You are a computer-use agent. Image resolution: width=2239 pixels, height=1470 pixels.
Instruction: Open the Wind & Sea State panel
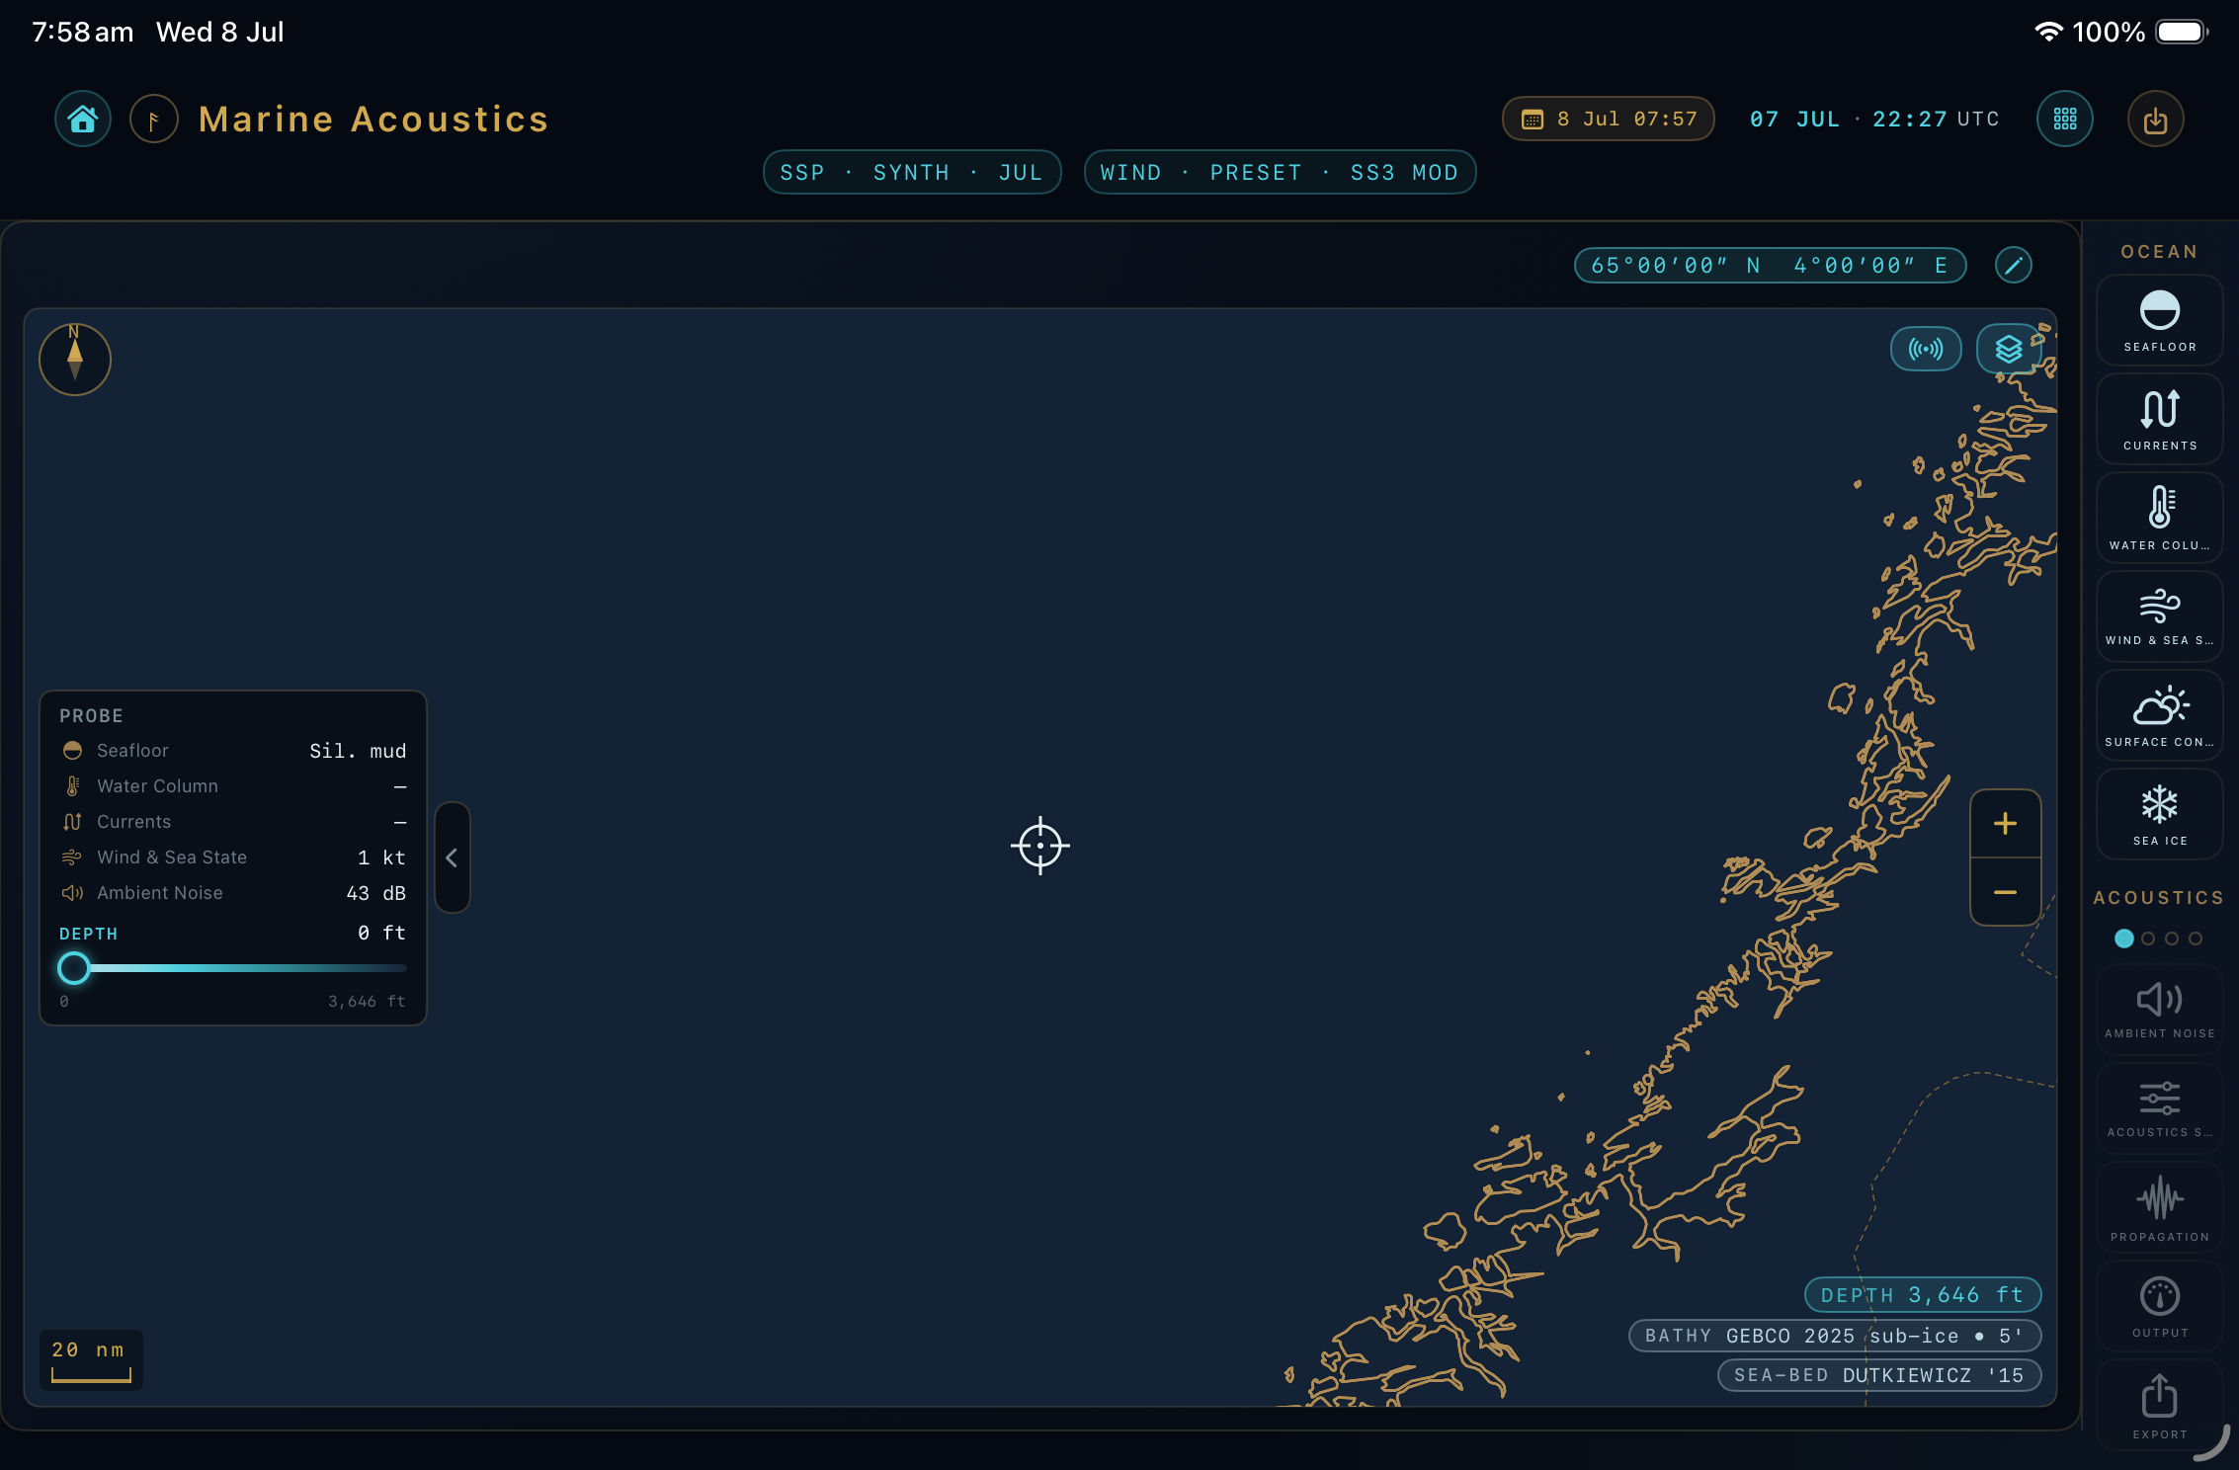2160,616
